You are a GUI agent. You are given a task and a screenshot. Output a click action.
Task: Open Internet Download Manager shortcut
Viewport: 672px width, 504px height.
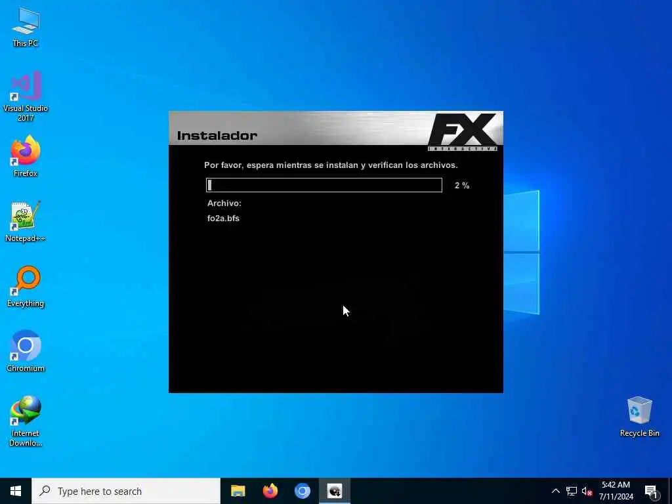click(x=26, y=421)
